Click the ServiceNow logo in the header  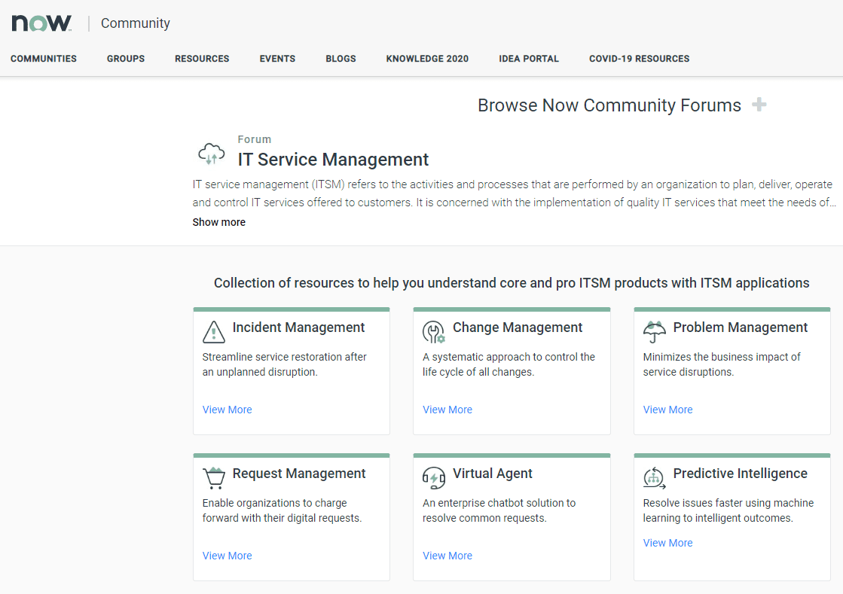[x=41, y=22]
